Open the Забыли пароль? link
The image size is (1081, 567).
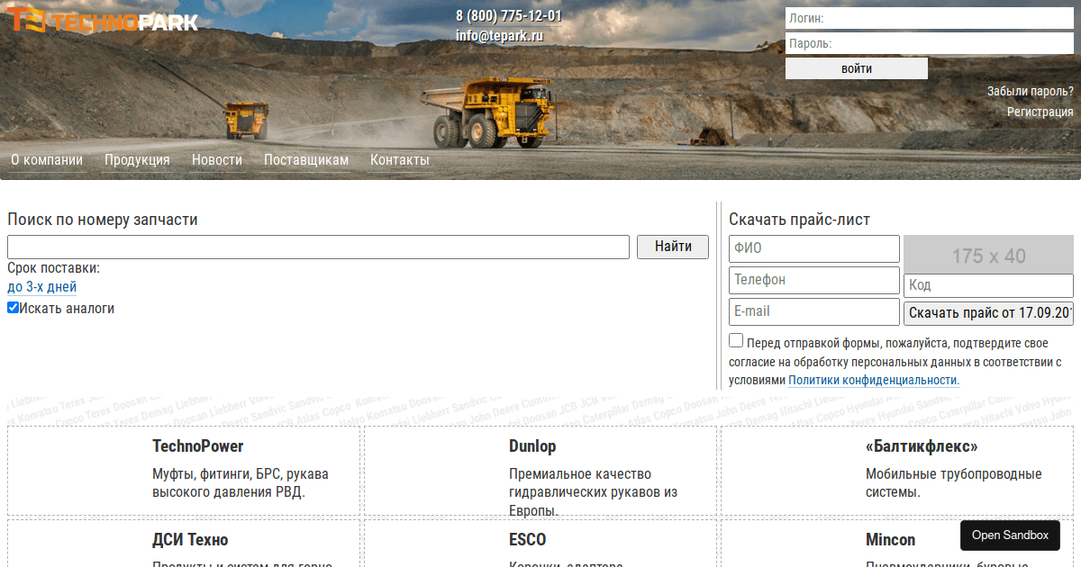1031,91
